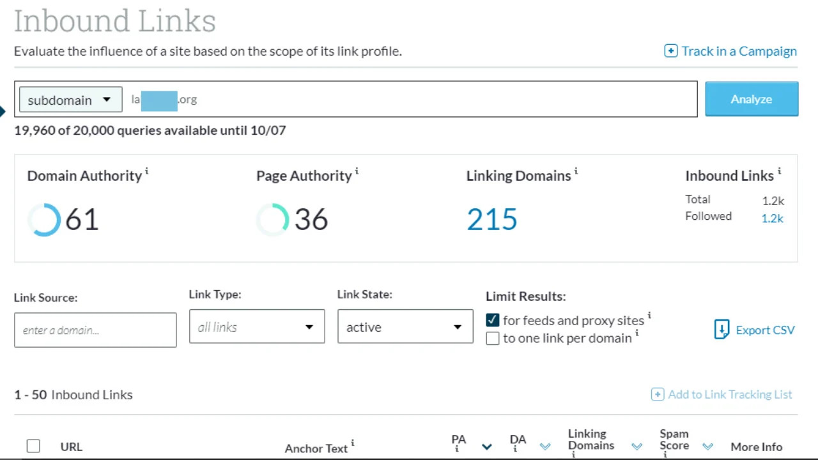Click the Export CSV download icon
818x460 pixels.
point(722,330)
